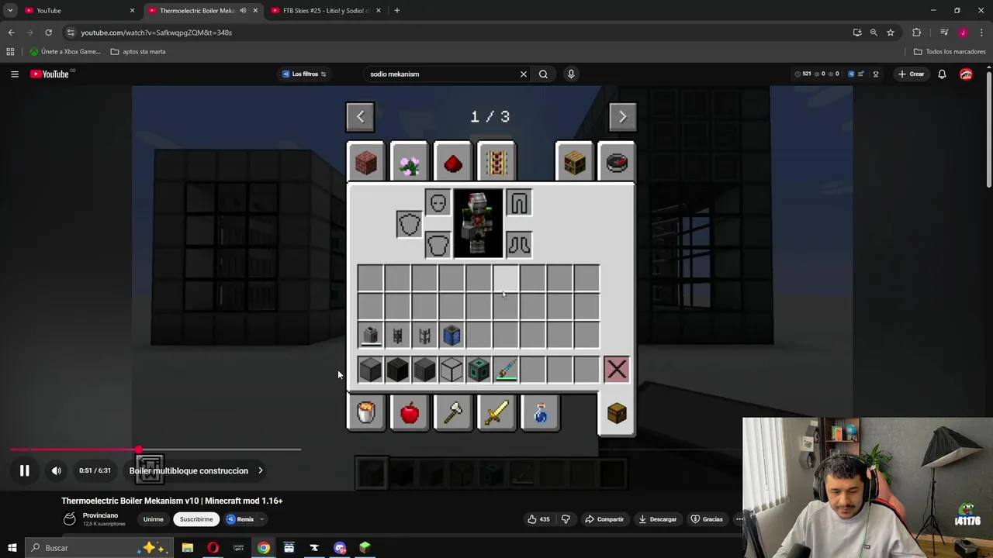This screenshot has height=558, width=993.
Task: Pick the white glass casing block in hotbar
Action: click(x=452, y=369)
